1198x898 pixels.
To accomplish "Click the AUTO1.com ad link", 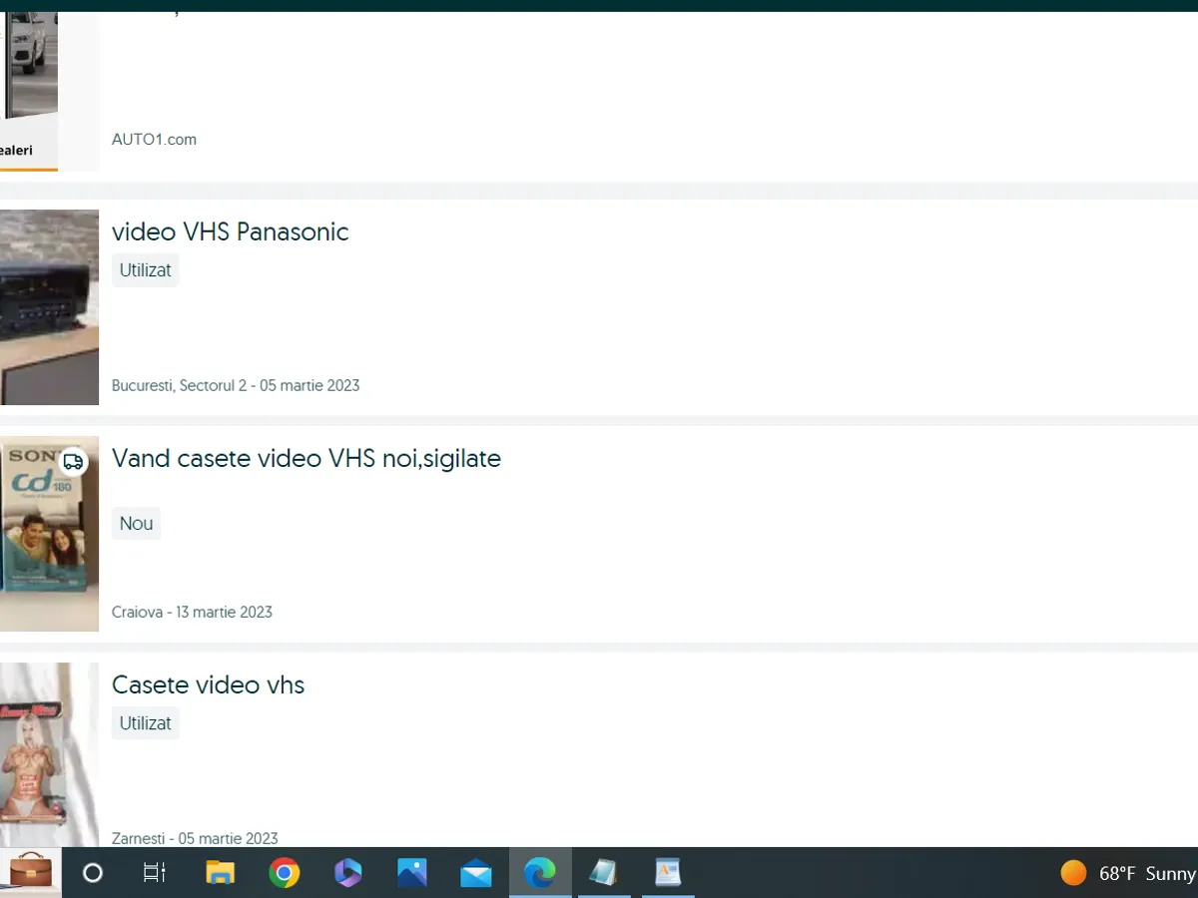I will 154,140.
